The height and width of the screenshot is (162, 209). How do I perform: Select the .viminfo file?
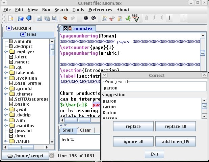point(20,41)
